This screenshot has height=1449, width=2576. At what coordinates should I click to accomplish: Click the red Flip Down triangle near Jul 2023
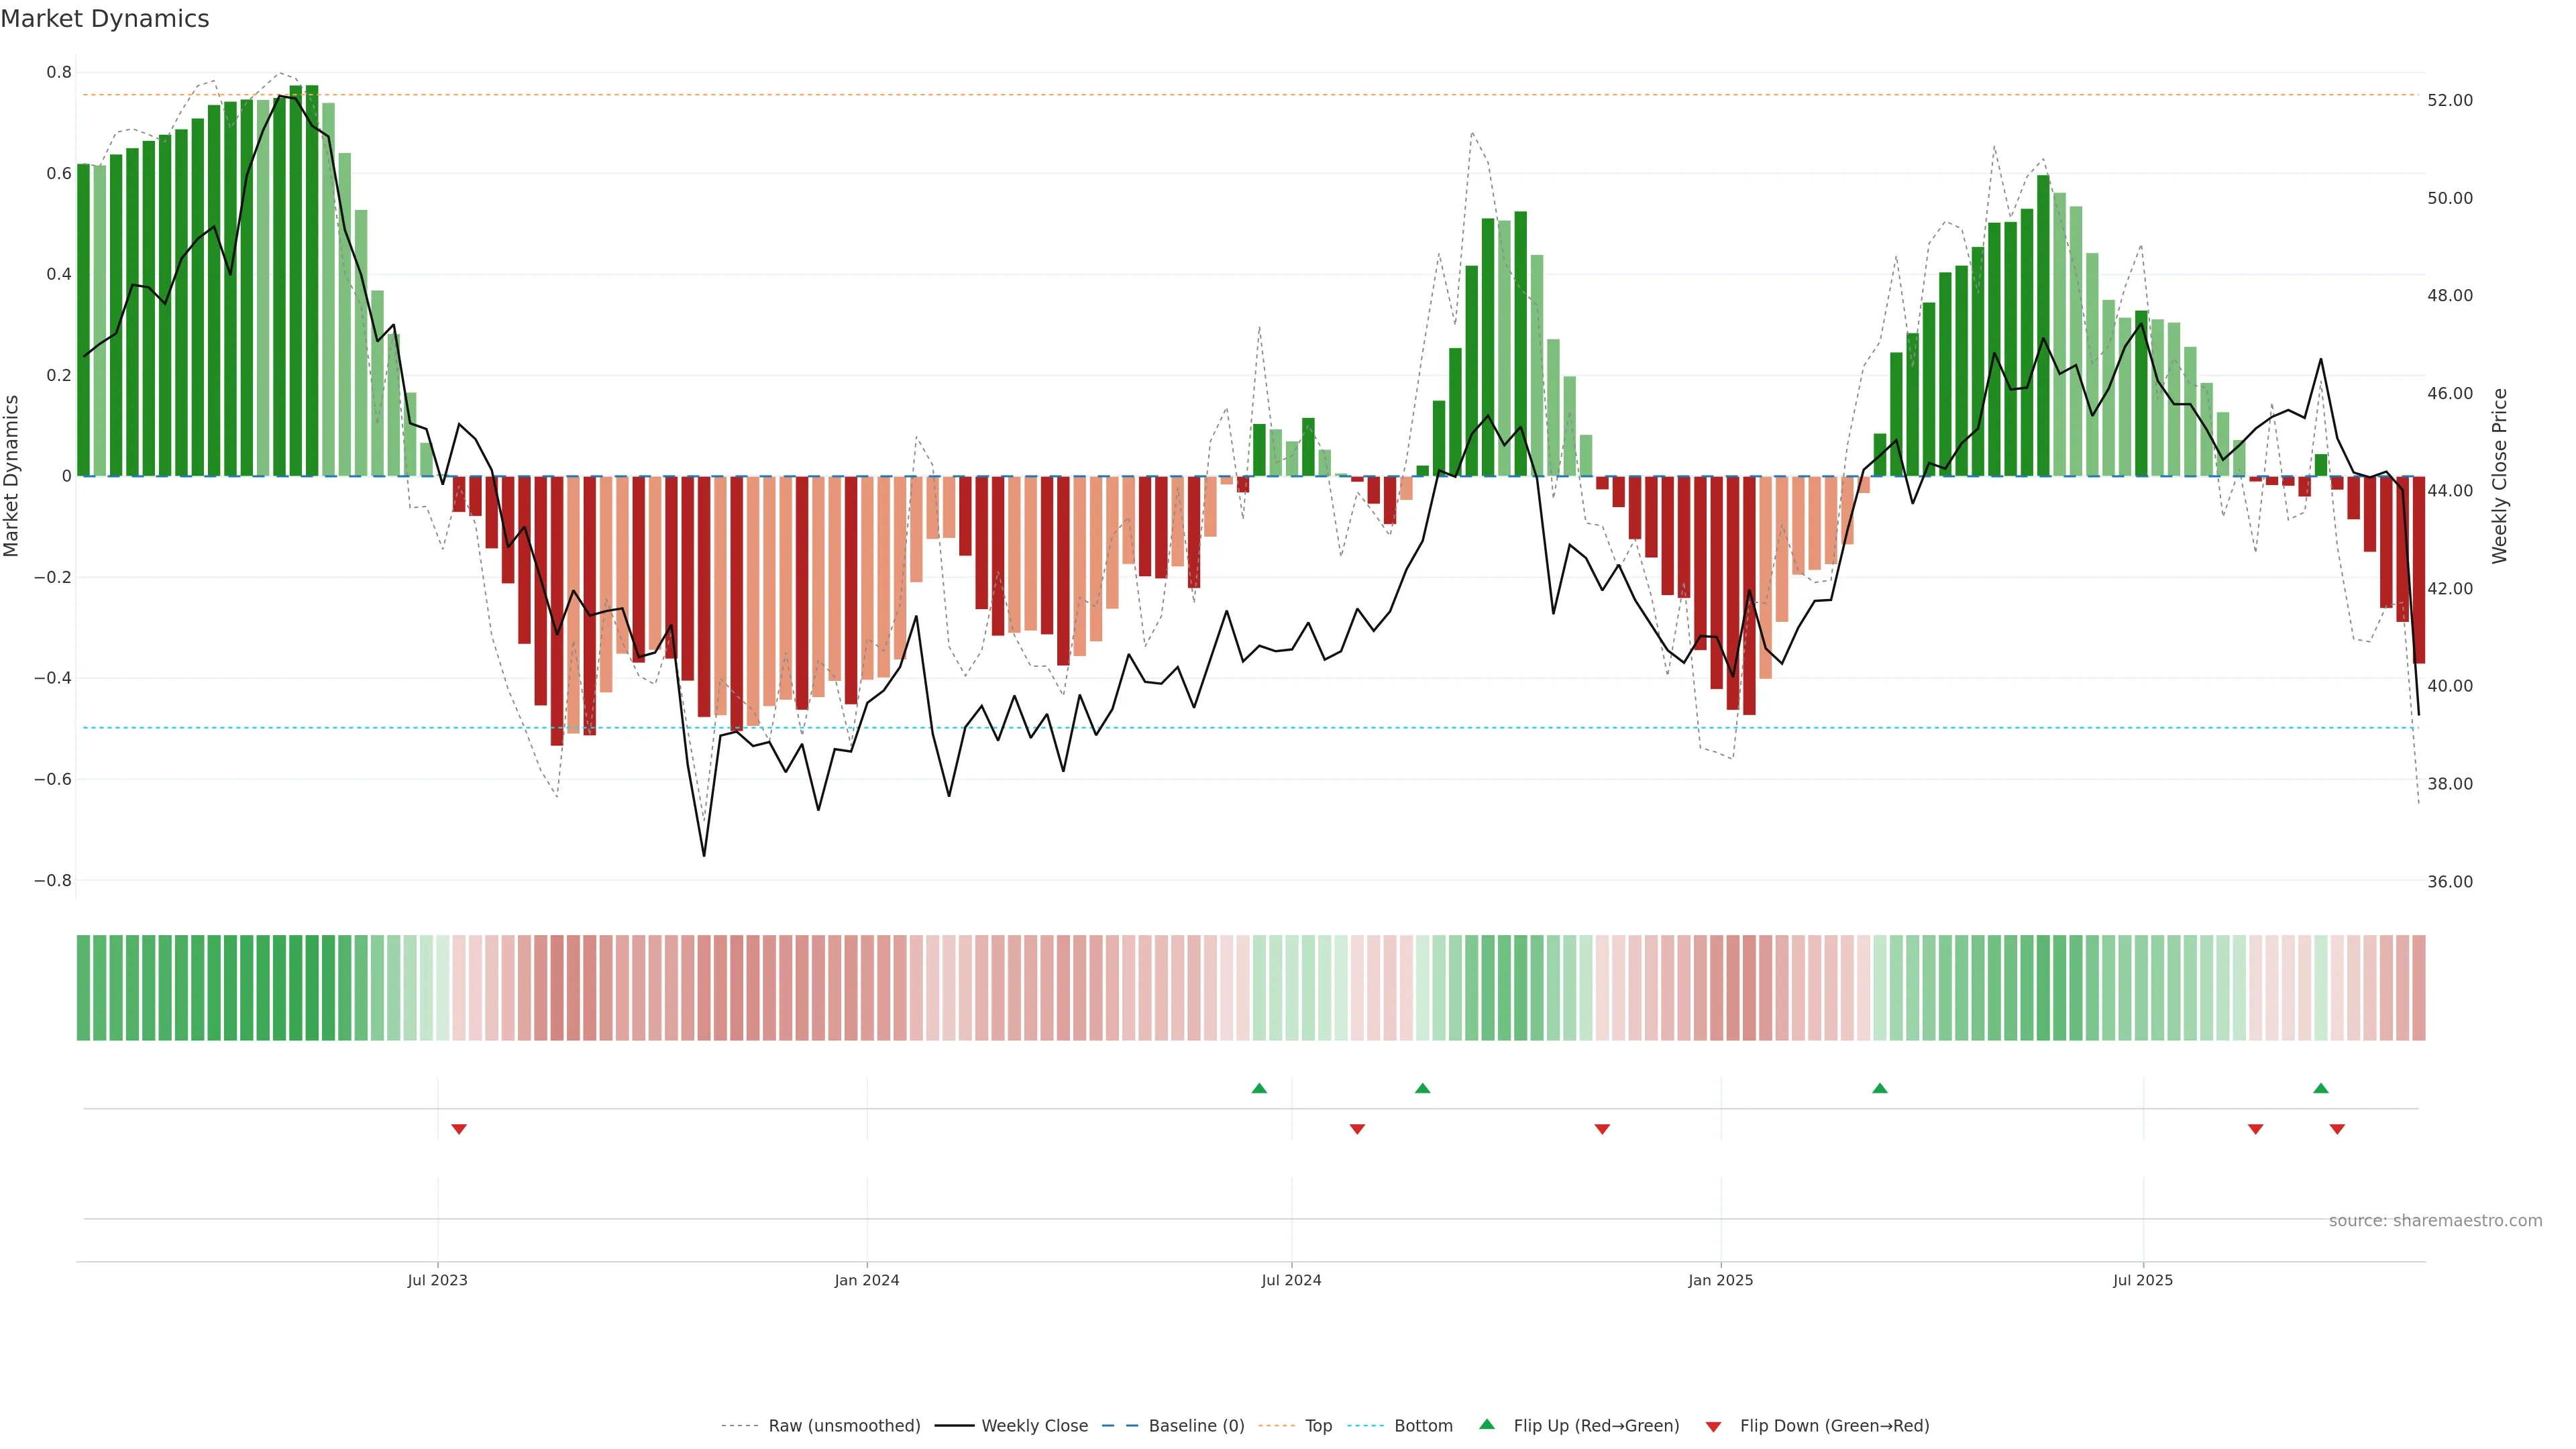(x=459, y=1129)
